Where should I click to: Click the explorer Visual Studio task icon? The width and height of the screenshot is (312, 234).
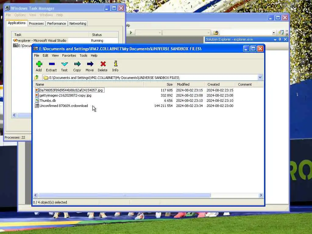coord(15,41)
